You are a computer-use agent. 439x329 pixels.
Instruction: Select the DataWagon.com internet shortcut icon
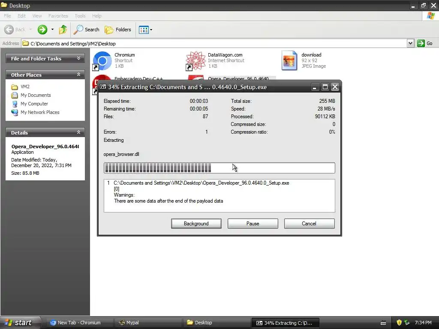click(195, 61)
